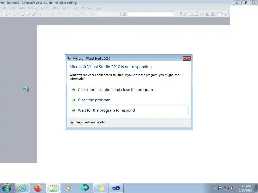Open Windows Media Player from the taskbar
The image size is (258, 193).
click(69, 188)
